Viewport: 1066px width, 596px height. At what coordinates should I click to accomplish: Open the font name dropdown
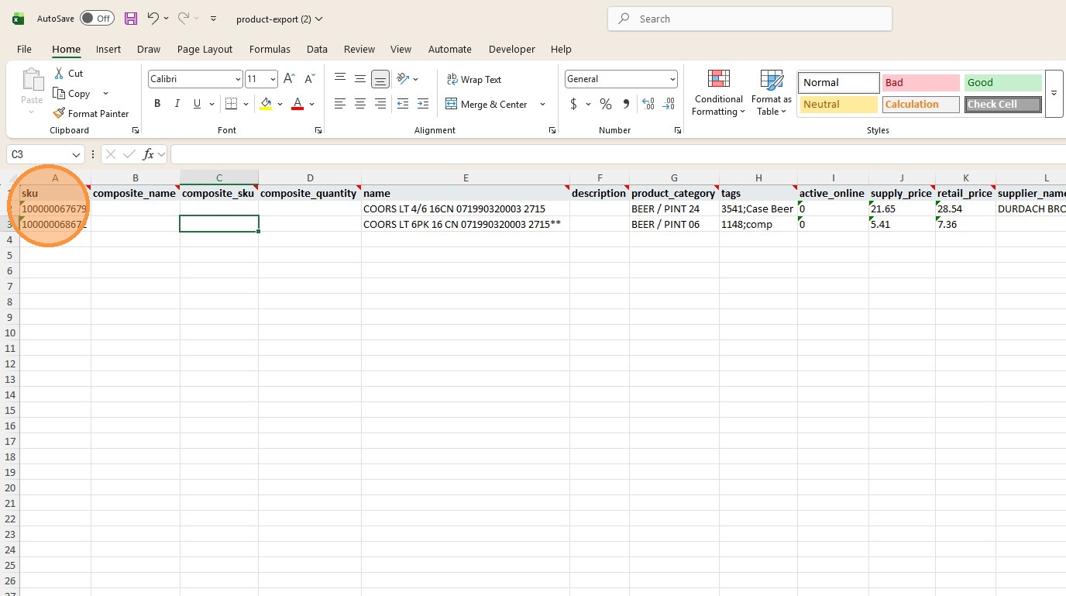(x=238, y=79)
